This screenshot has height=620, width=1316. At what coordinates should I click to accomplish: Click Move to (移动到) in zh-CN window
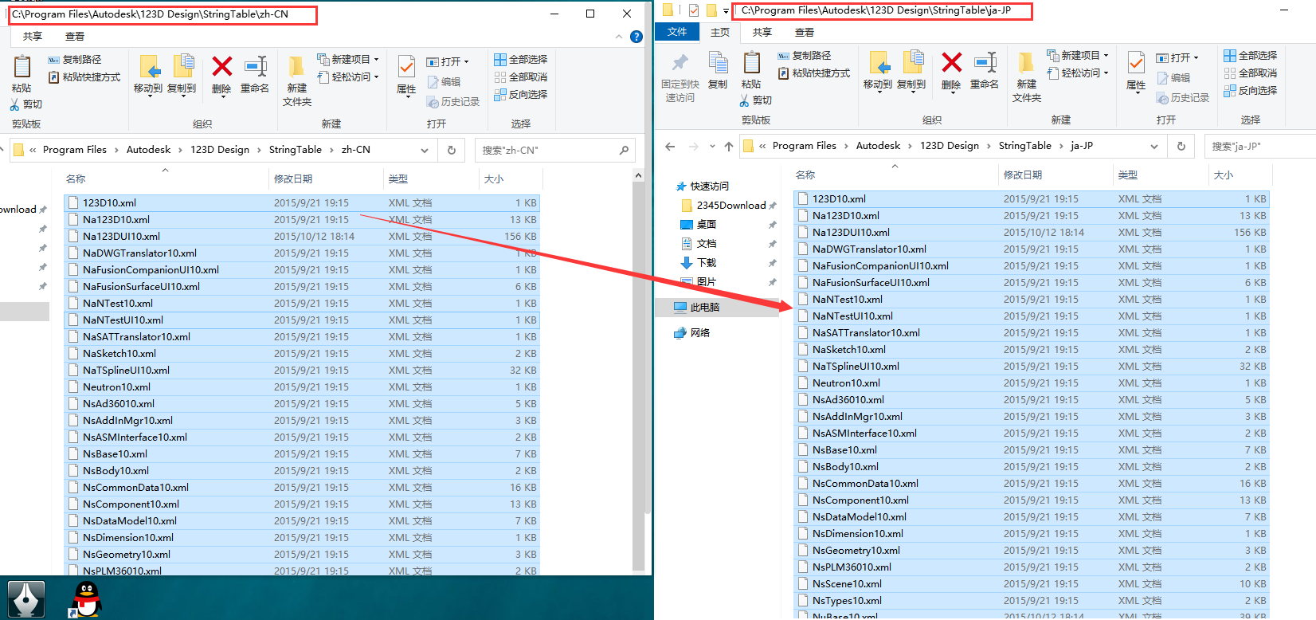point(148,75)
